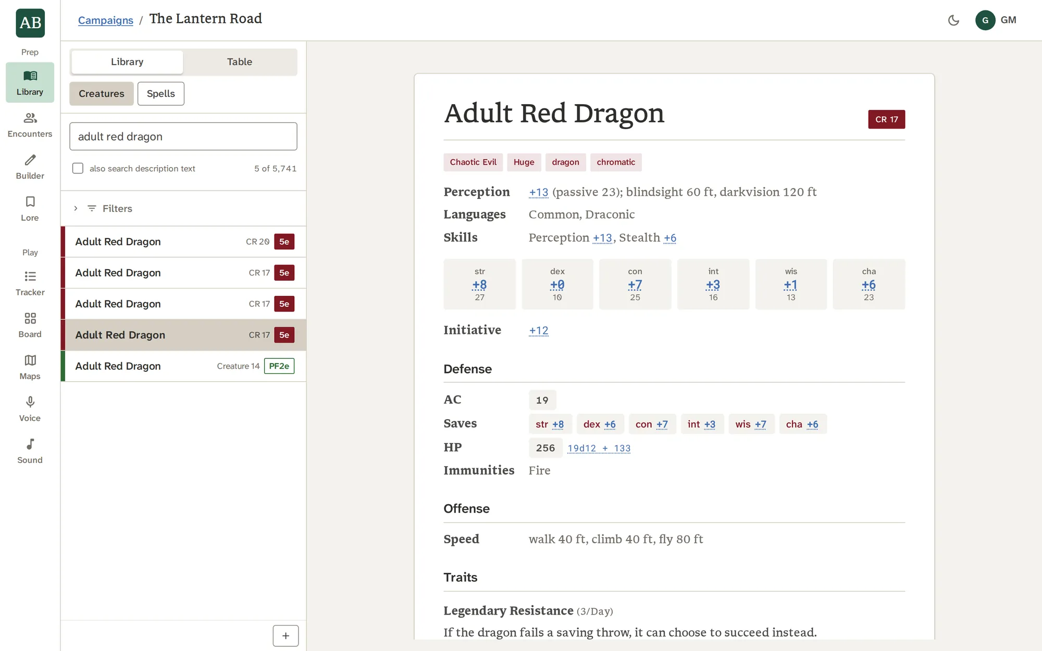This screenshot has height=651, width=1042.
Task: Switch to the Table tab
Action: tap(240, 62)
